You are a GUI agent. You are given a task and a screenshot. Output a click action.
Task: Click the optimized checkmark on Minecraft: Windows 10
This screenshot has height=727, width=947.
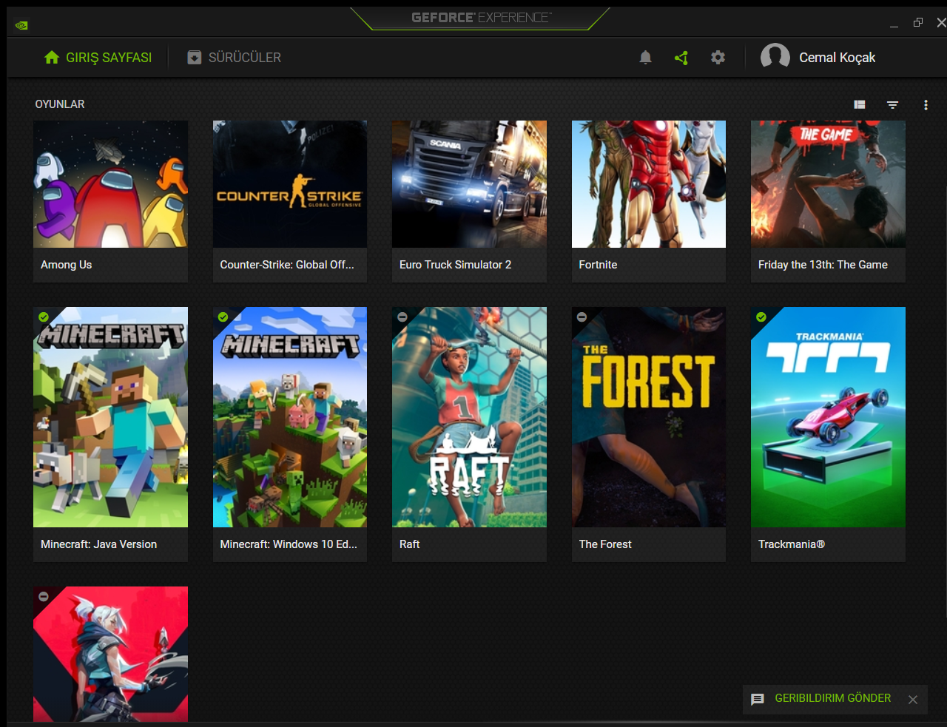223,317
